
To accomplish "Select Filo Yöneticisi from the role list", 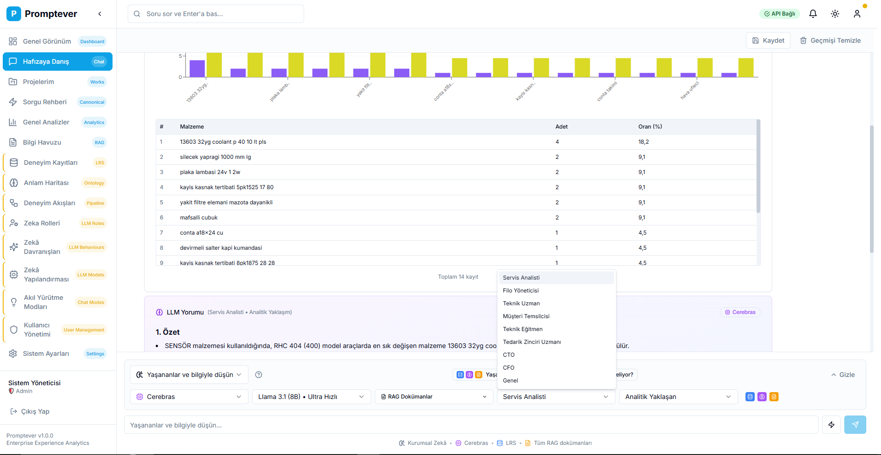I will (520, 291).
